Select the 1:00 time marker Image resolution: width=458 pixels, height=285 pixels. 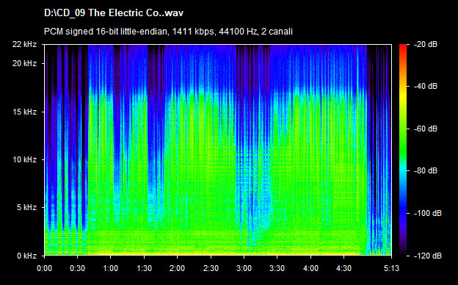point(110,268)
